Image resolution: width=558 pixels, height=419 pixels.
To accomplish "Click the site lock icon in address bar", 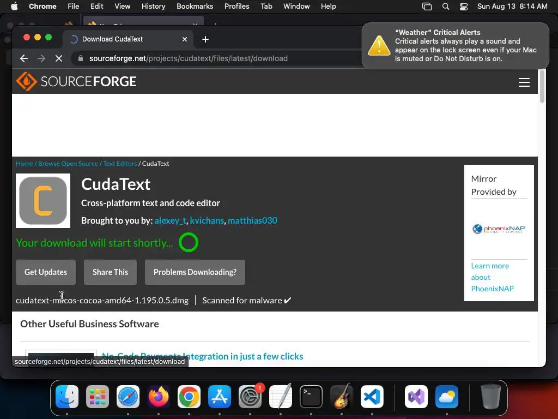I will (81, 58).
